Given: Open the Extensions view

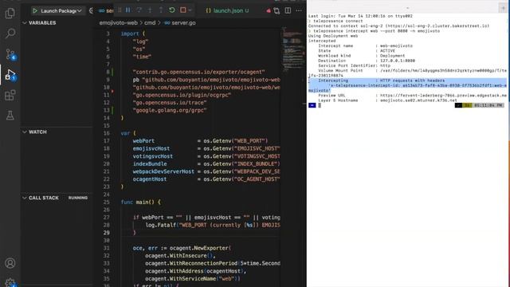Looking at the screenshot, I should (10, 96).
